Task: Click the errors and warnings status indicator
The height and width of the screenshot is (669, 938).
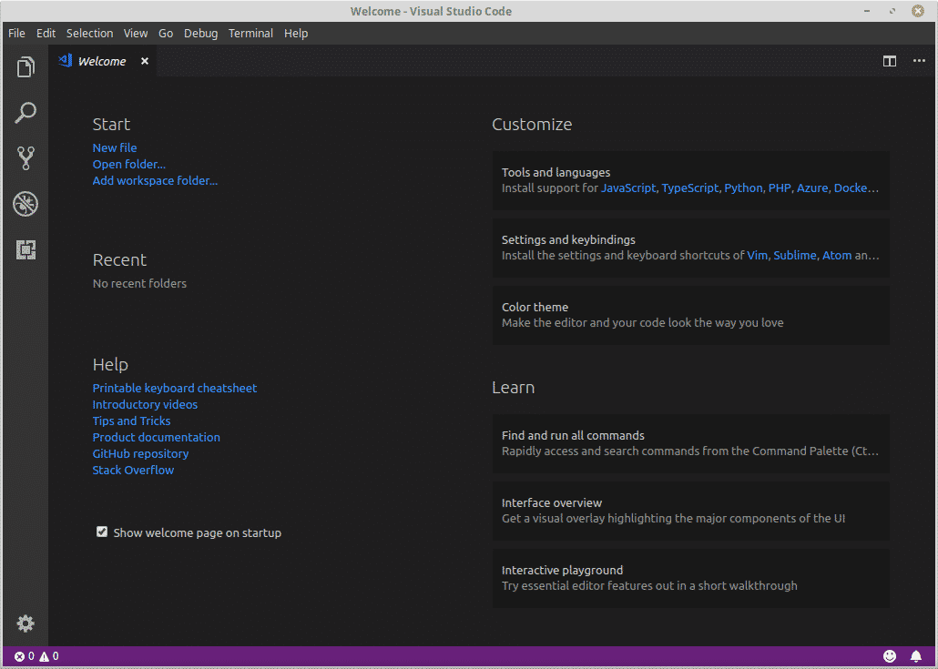Action: [x=36, y=656]
